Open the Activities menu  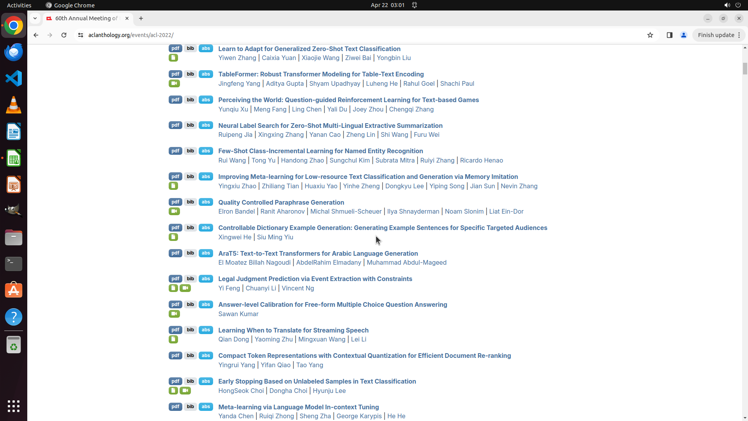[19, 5]
